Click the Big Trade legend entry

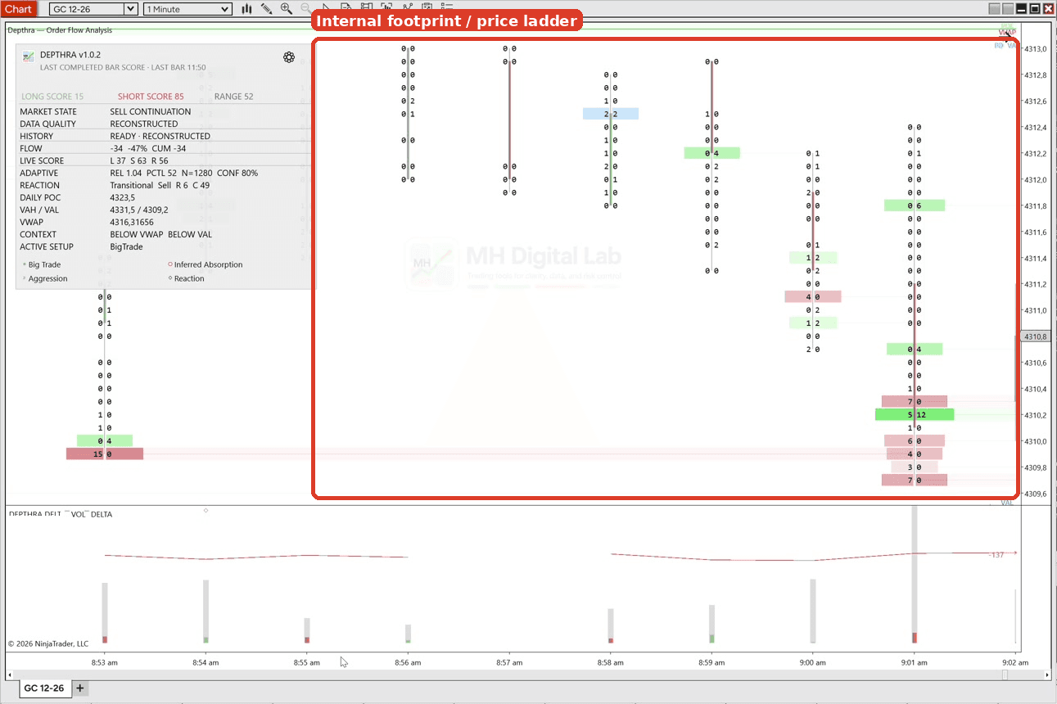pos(42,264)
